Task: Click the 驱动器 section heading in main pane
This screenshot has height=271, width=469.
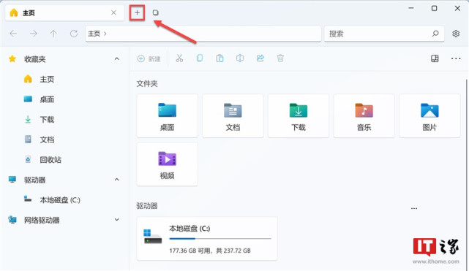Action: [147, 206]
